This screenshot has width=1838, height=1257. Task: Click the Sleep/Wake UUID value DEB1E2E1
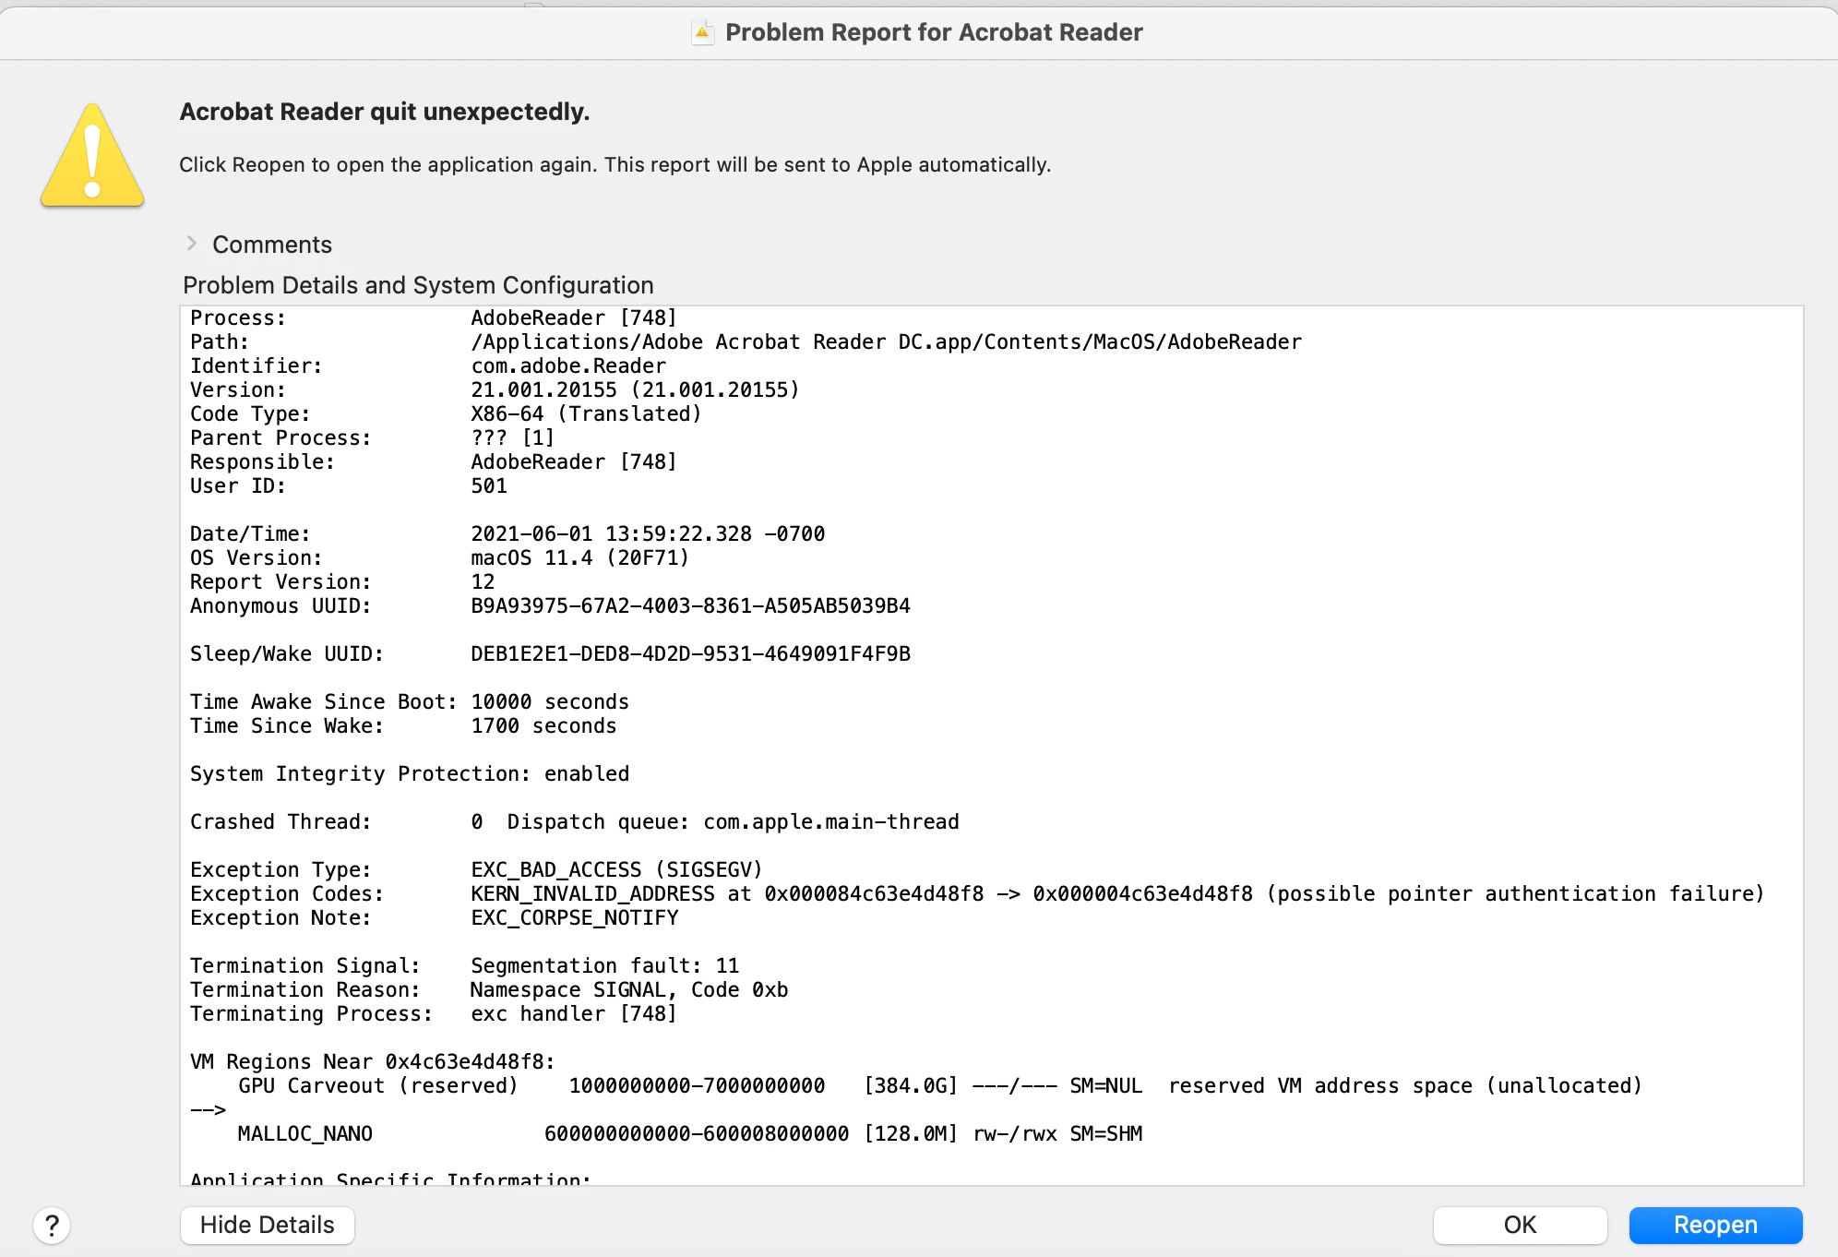click(x=690, y=654)
